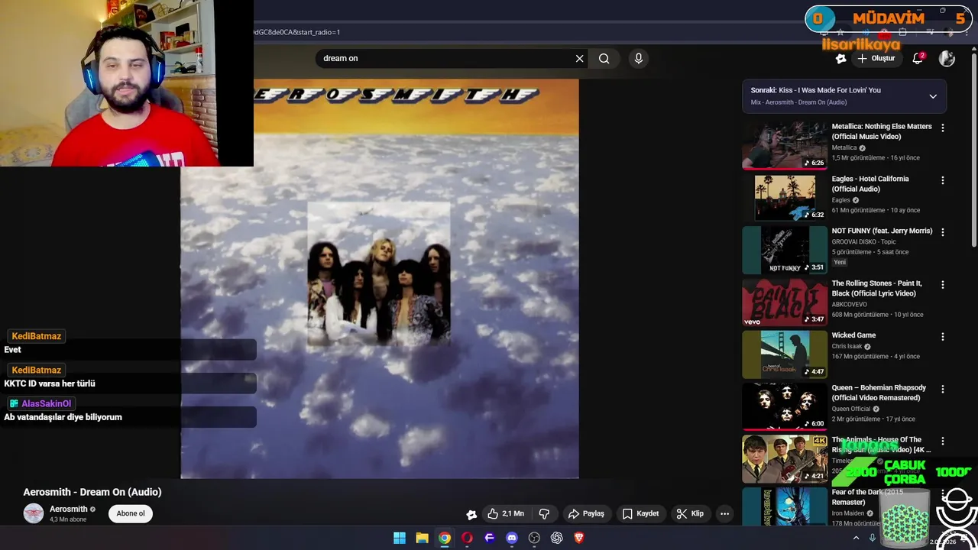The width and height of the screenshot is (978, 550).
Task: Open ChatGPT from the taskbar
Action: tap(557, 538)
